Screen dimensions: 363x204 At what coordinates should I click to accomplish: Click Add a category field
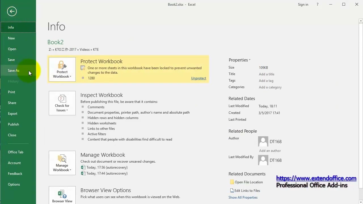tap(270, 87)
